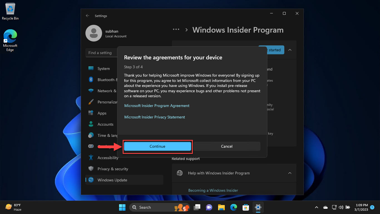
Task: Click the Personalization paintbrush icon
Action: click(x=91, y=102)
